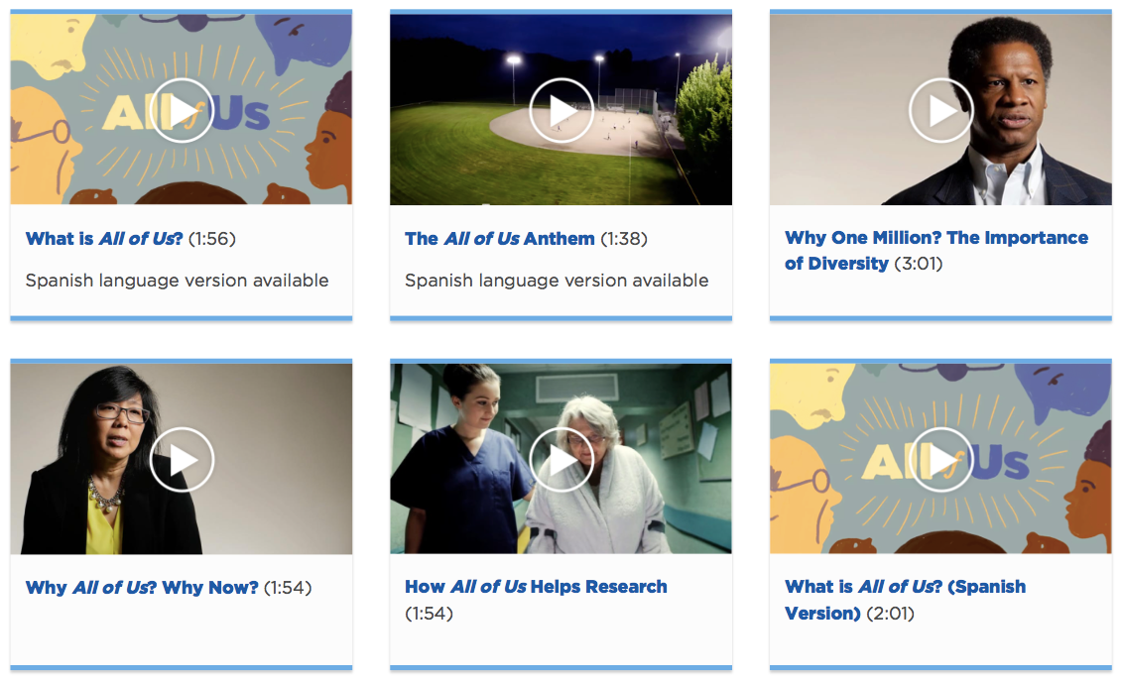Play the 'Why Now?' video
The image size is (1123, 683).
(x=182, y=460)
